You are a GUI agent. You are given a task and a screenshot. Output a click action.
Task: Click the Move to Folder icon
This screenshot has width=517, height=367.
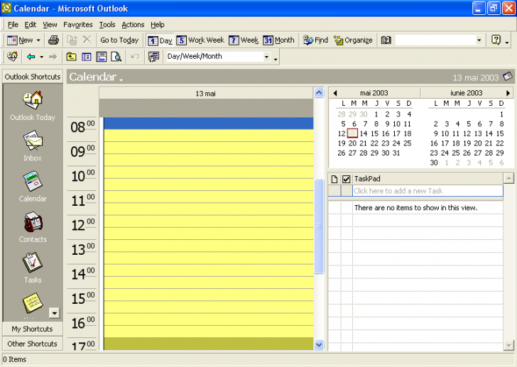pyautogui.click(x=72, y=40)
